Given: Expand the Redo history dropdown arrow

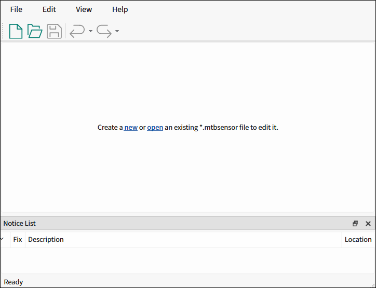Looking at the screenshot, I should point(117,31).
